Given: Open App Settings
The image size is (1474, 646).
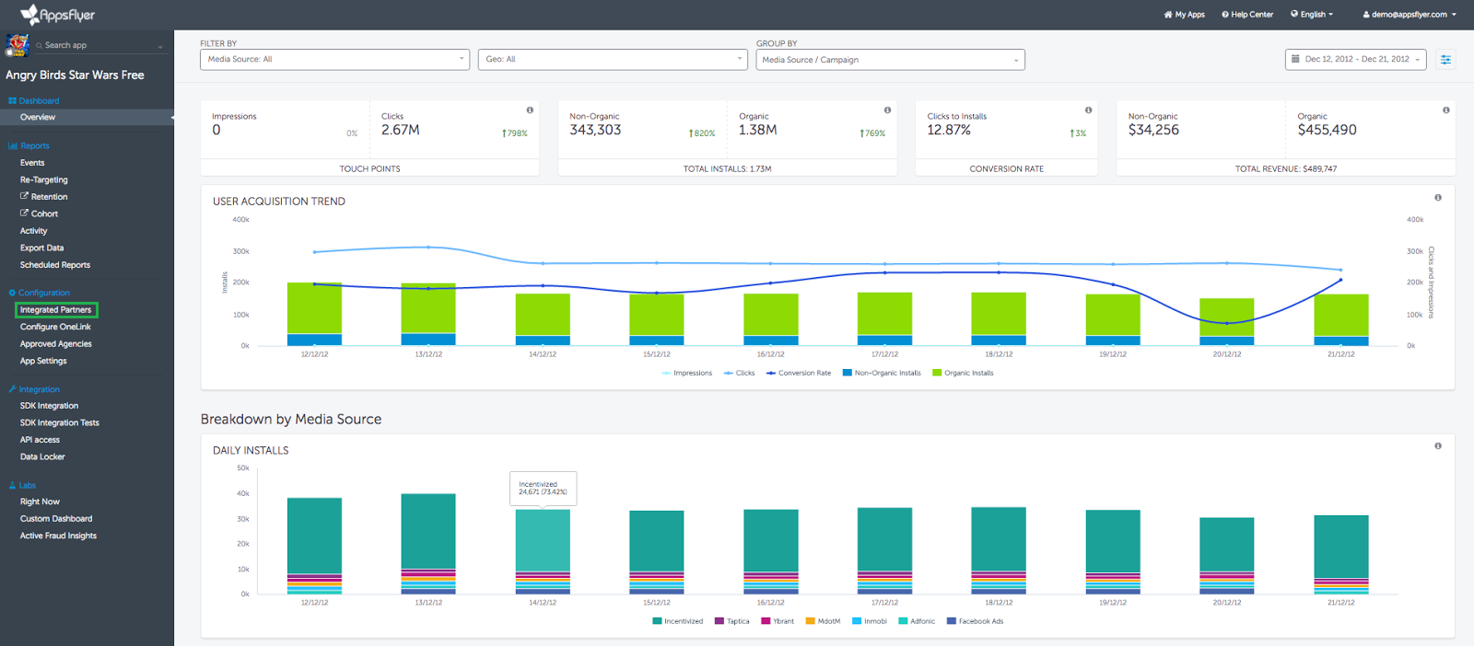Looking at the screenshot, I should click(x=43, y=361).
